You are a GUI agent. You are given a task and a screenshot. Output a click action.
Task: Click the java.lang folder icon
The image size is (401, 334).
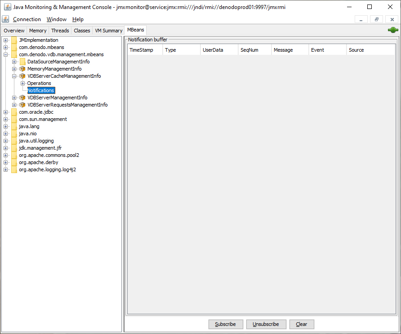(14, 126)
